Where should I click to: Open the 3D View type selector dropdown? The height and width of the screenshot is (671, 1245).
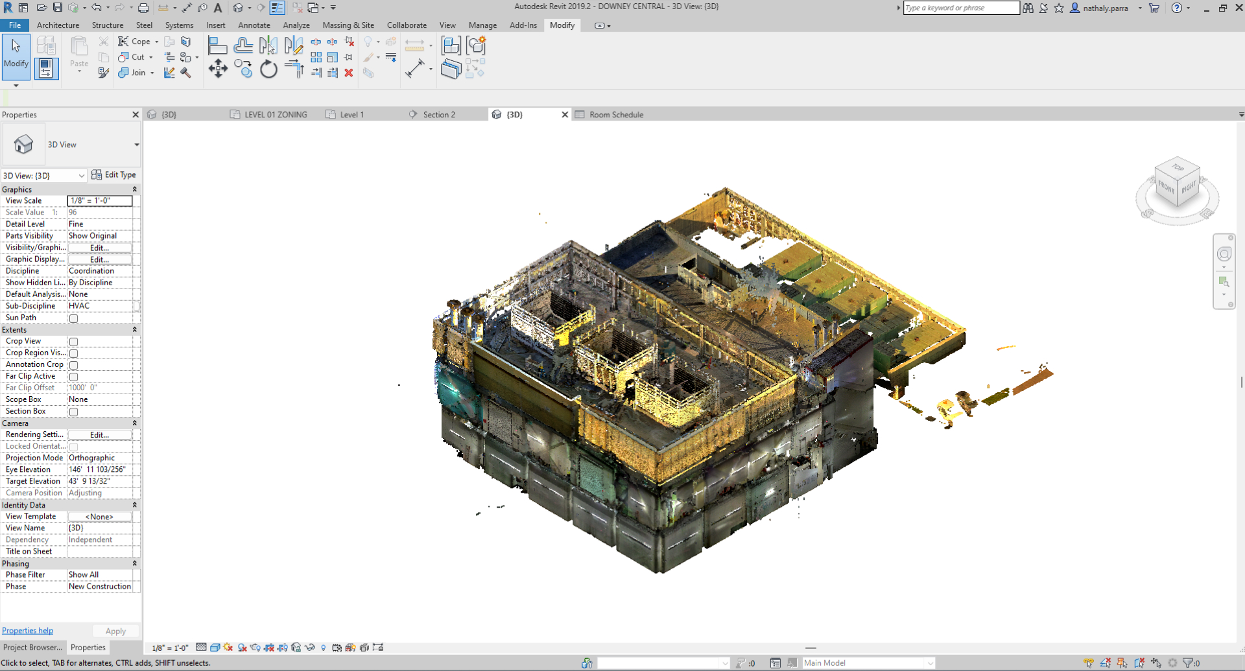pos(136,145)
